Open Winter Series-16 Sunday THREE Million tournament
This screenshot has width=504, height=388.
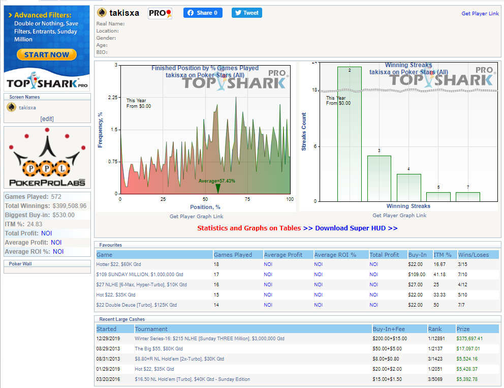(209, 339)
